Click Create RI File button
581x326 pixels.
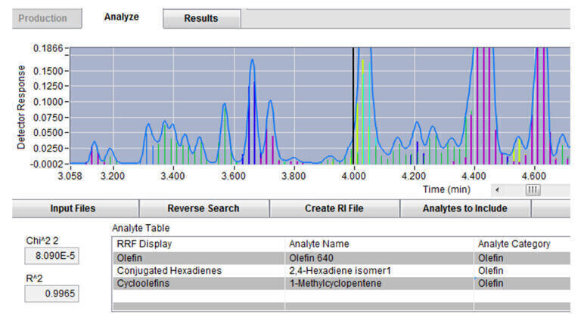(x=334, y=208)
